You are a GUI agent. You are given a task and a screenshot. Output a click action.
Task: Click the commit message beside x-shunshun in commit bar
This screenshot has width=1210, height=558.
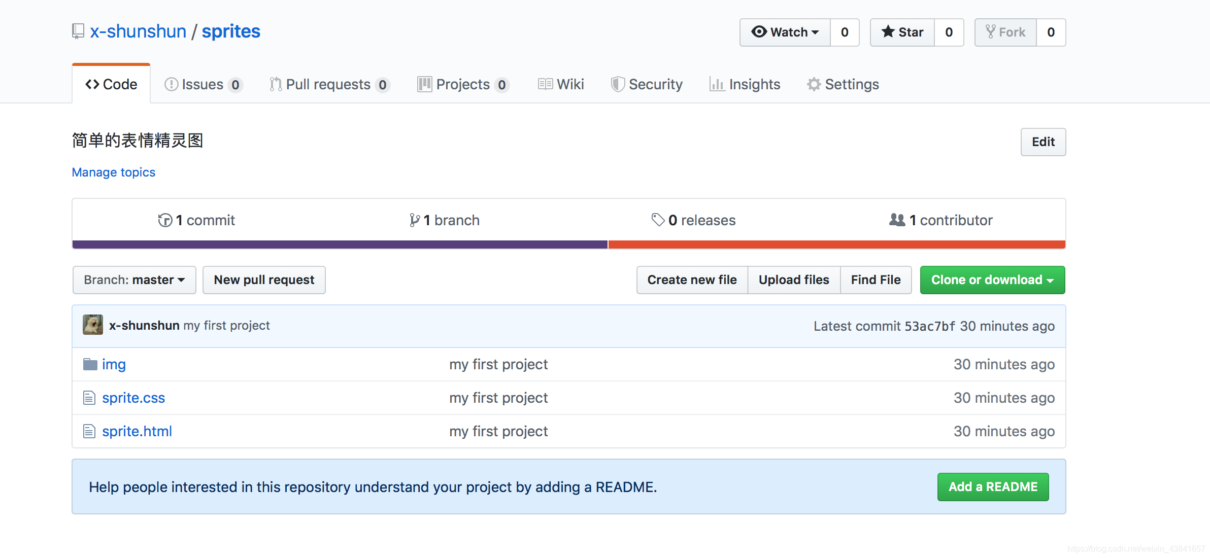click(226, 325)
